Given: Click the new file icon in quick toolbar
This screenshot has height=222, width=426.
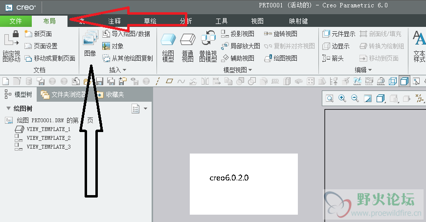Looking at the screenshot, I should click(x=6, y=81).
